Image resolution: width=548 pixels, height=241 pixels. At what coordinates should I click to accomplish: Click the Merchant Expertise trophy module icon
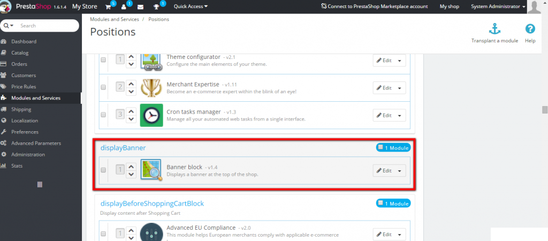coord(151,88)
